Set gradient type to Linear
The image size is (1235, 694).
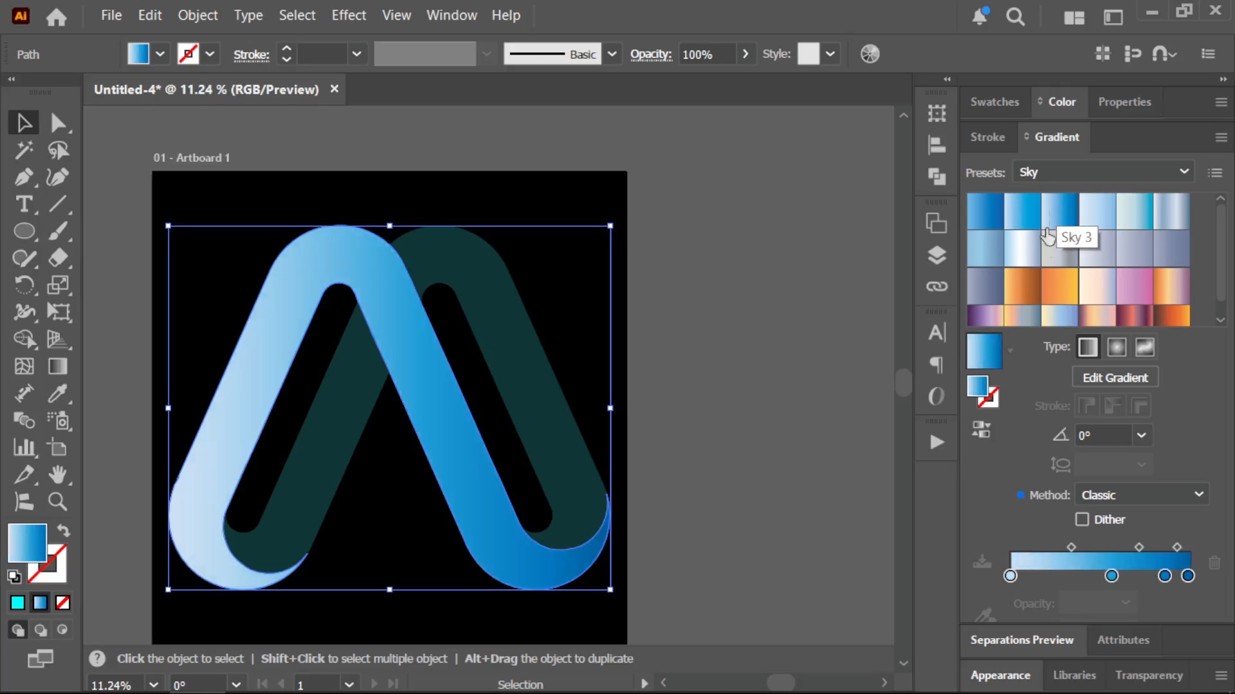[1088, 347]
